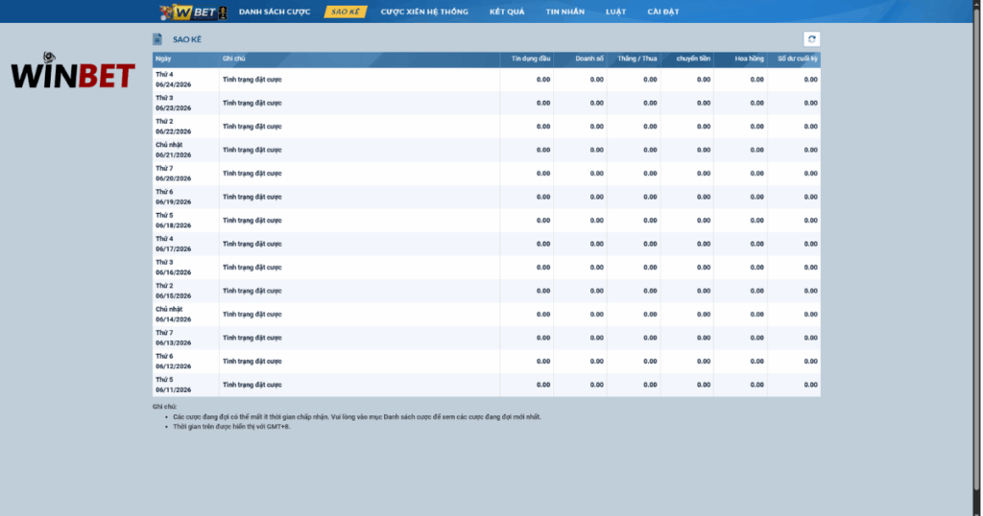Screen dimensions: 983x516
Task: Click the SAO KÊ page heading
Action: pyautogui.click(x=187, y=39)
